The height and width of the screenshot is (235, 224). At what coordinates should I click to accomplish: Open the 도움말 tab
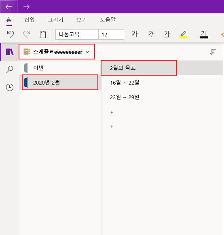pos(108,20)
